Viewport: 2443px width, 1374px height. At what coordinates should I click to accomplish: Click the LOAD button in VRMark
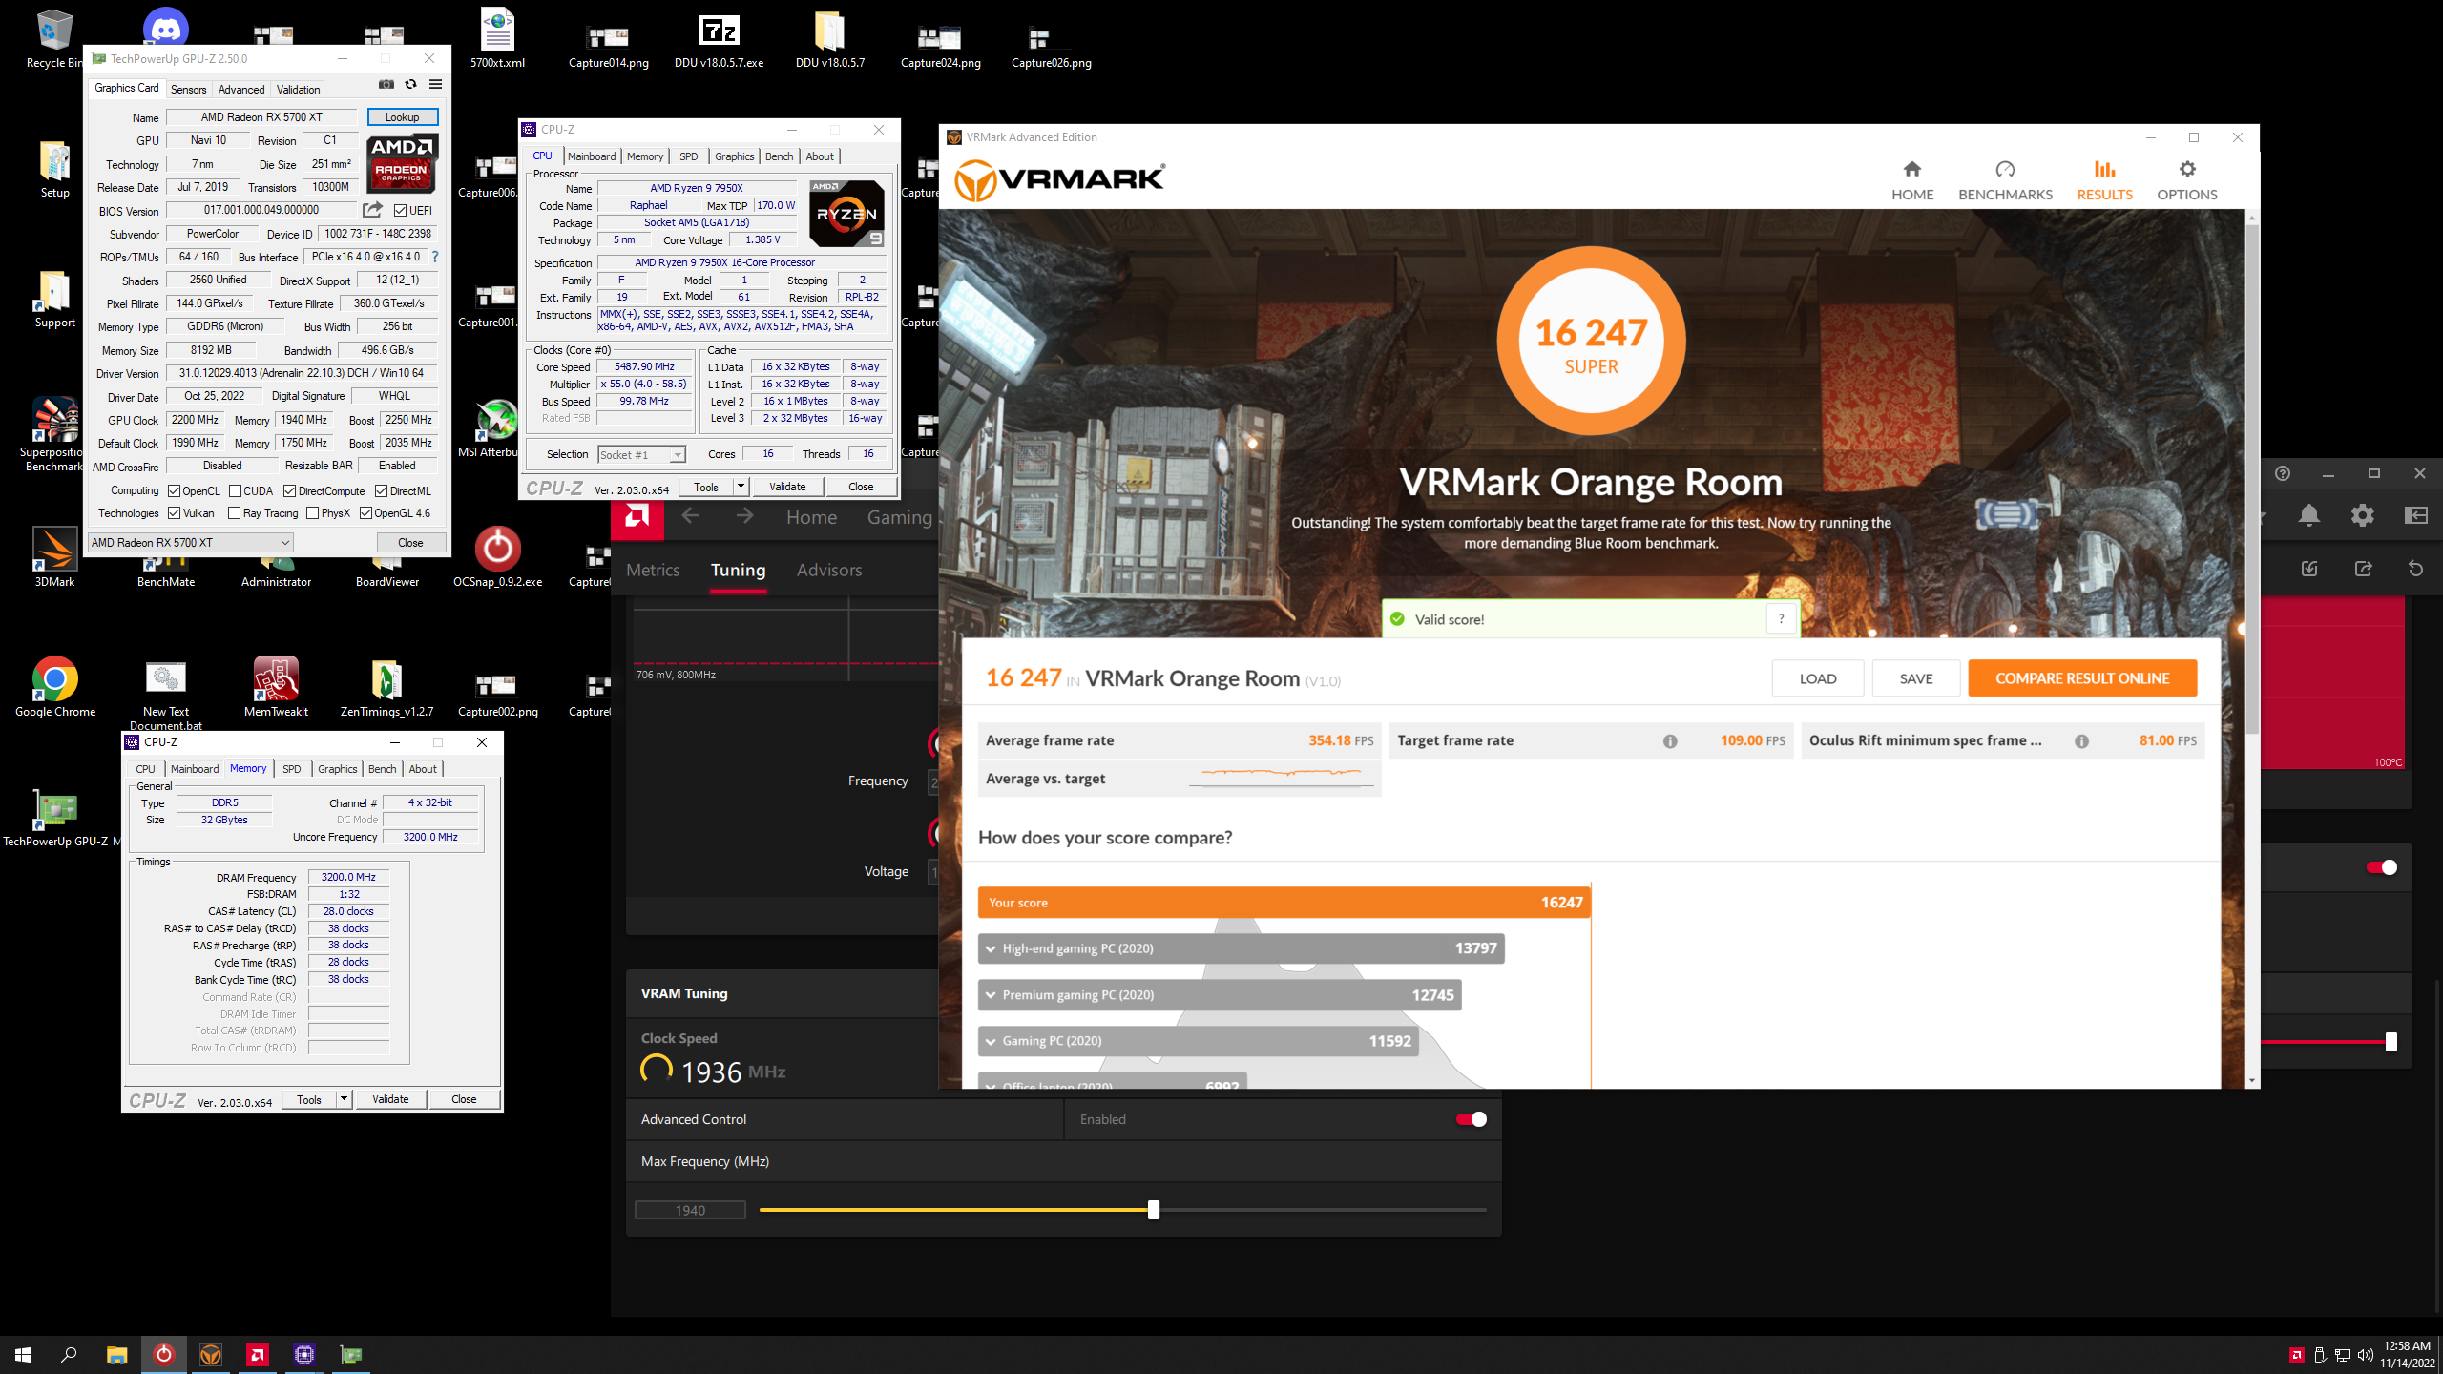pyautogui.click(x=1818, y=678)
